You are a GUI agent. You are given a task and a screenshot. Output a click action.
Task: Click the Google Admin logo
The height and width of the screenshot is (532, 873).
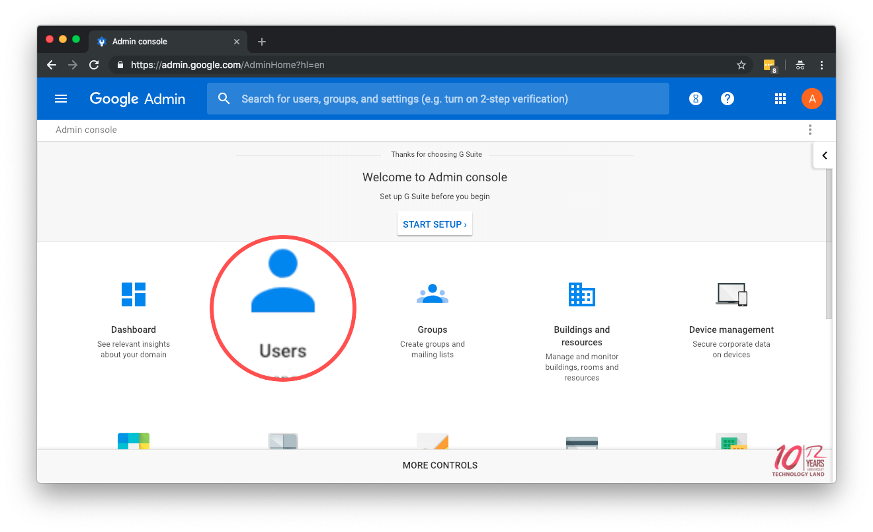pyautogui.click(x=138, y=99)
